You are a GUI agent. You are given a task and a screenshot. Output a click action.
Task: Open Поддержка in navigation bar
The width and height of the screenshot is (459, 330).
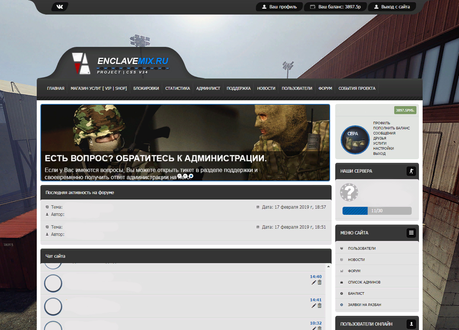239,88
